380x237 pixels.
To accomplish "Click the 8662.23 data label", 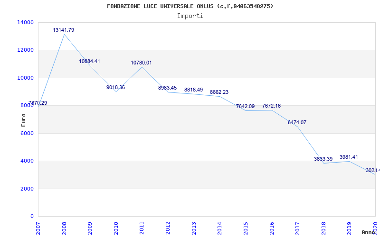I will (219, 92).
